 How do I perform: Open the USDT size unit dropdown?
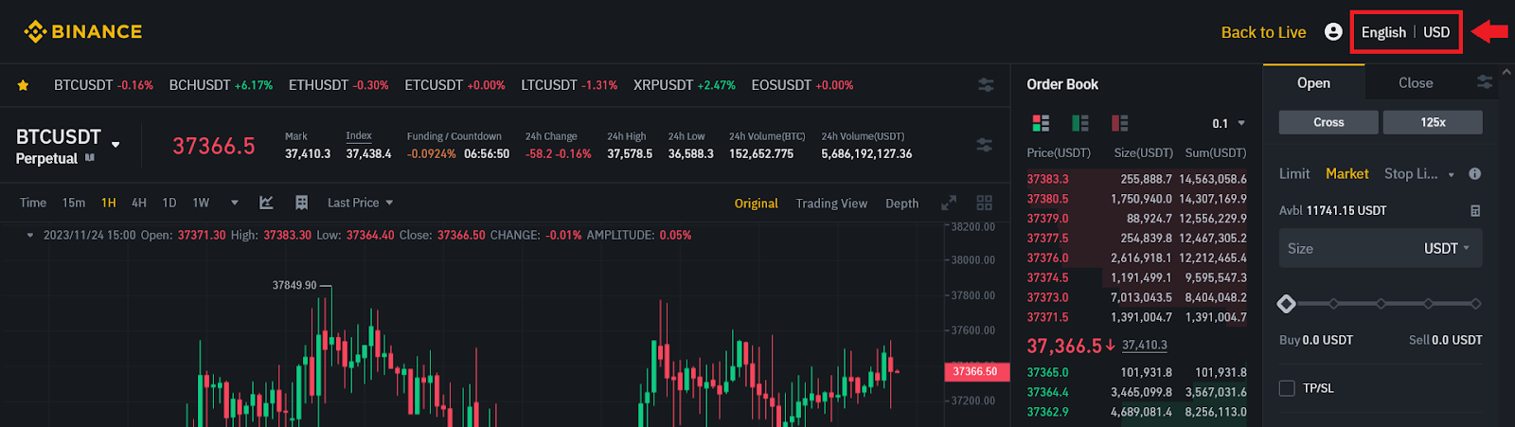pos(1447,248)
